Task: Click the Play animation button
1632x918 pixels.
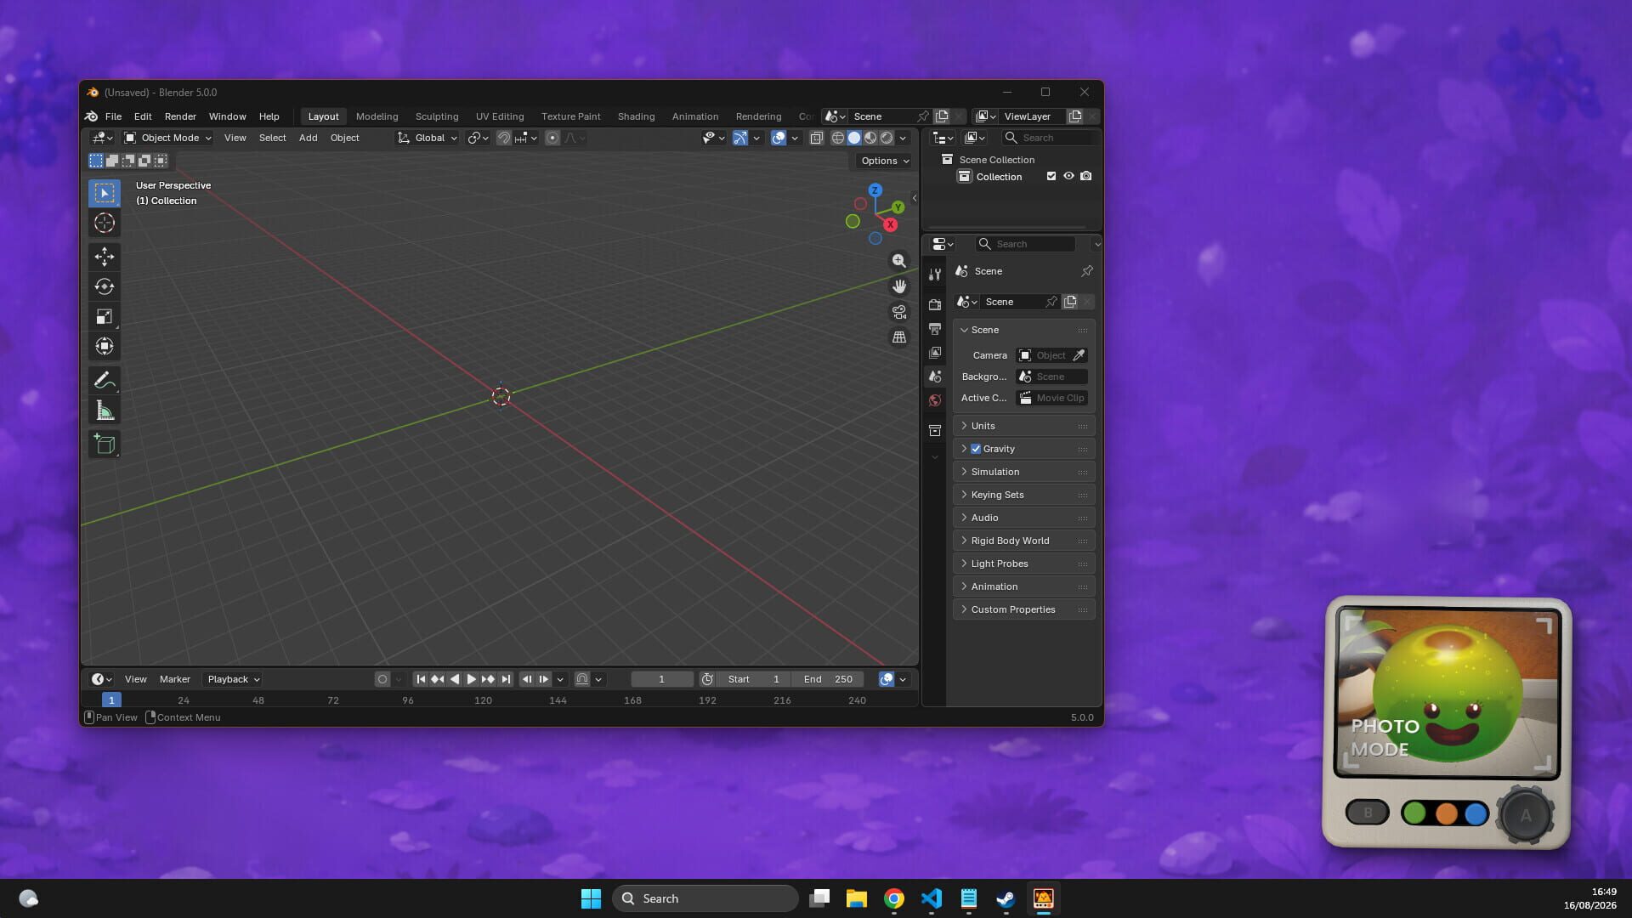Action: 471,679
